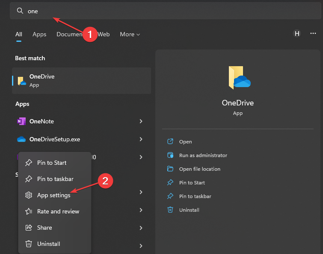Choose Pin to Start in context menu
The height and width of the screenshot is (254, 323).
55,163
